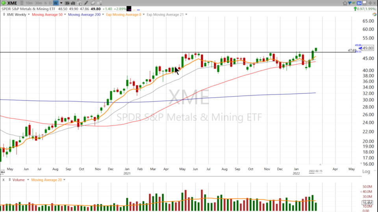Click the move-pane crosshair arrows icon
378x212 pixels.
[x=370, y=3]
